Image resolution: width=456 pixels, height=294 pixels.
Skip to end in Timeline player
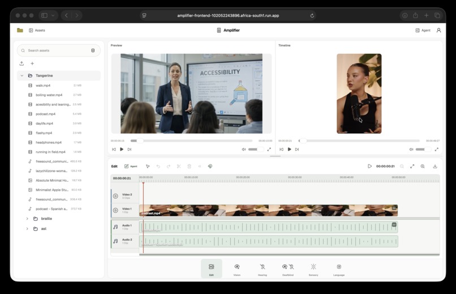(297, 150)
